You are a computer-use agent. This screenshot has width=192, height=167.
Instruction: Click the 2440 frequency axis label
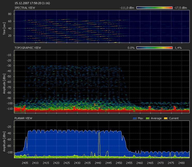tap(98, 163)
